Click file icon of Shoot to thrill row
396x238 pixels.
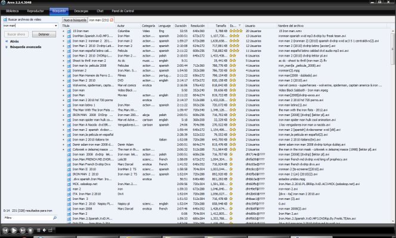[69, 61]
